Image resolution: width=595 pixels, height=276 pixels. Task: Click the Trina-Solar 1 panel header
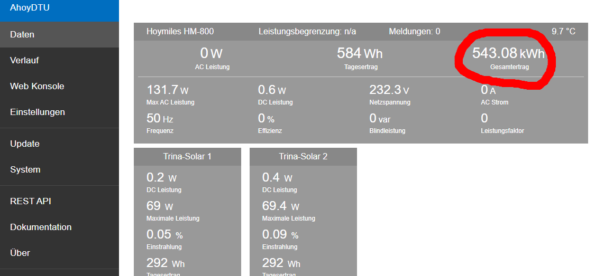(187, 157)
